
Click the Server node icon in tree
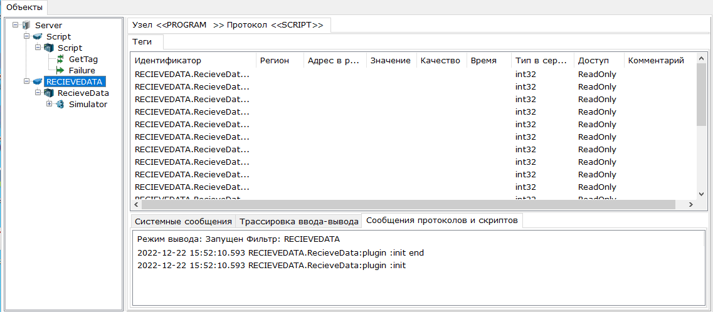[x=27, y=25]
